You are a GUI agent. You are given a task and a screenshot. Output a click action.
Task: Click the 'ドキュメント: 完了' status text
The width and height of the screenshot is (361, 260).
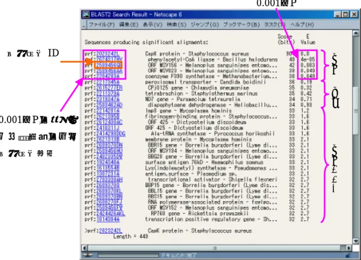click(x=179, y=255)
